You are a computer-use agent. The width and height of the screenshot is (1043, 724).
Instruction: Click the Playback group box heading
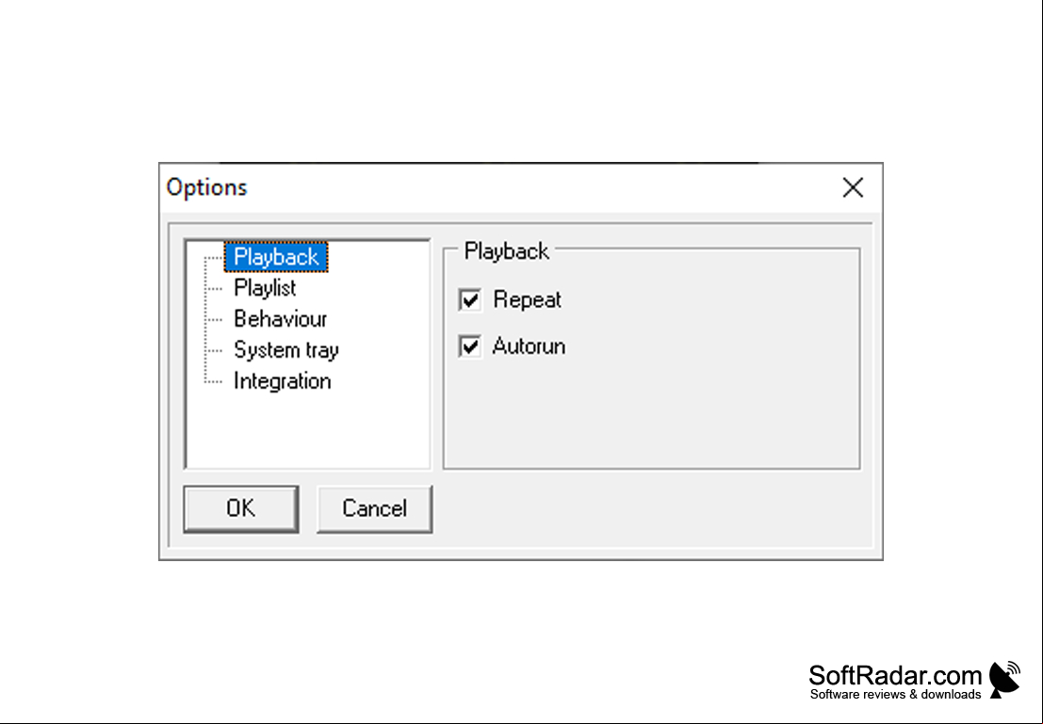[x=506, y=251]
